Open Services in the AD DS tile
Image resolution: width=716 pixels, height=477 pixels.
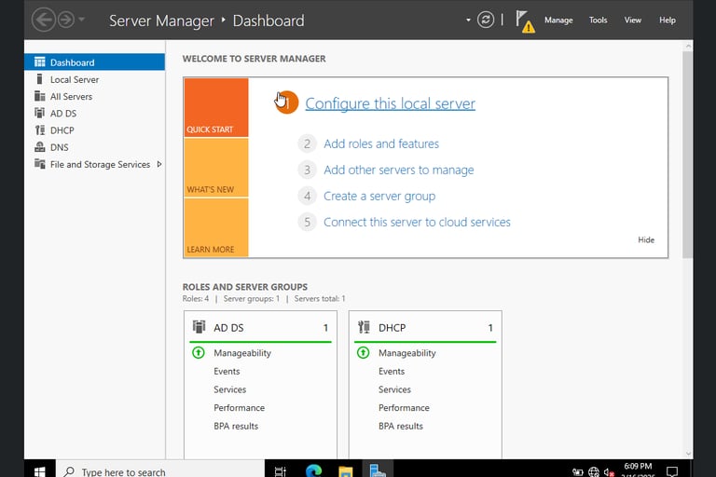pos(229,389)
